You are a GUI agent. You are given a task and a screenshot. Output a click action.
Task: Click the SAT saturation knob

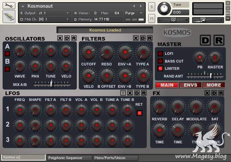(215, 107)
